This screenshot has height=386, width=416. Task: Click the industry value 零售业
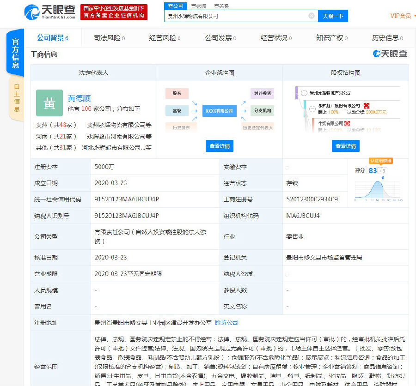click(x=295, y=236)
